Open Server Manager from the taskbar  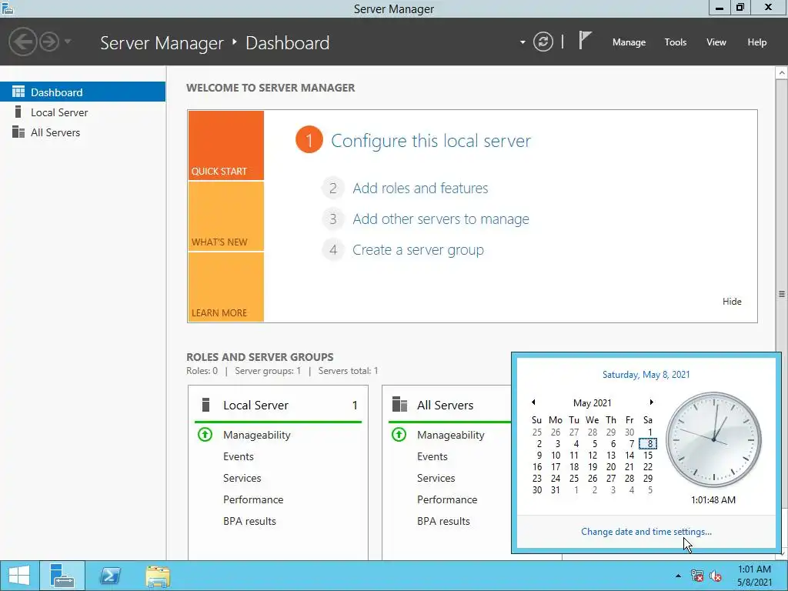tap(62, 576)
